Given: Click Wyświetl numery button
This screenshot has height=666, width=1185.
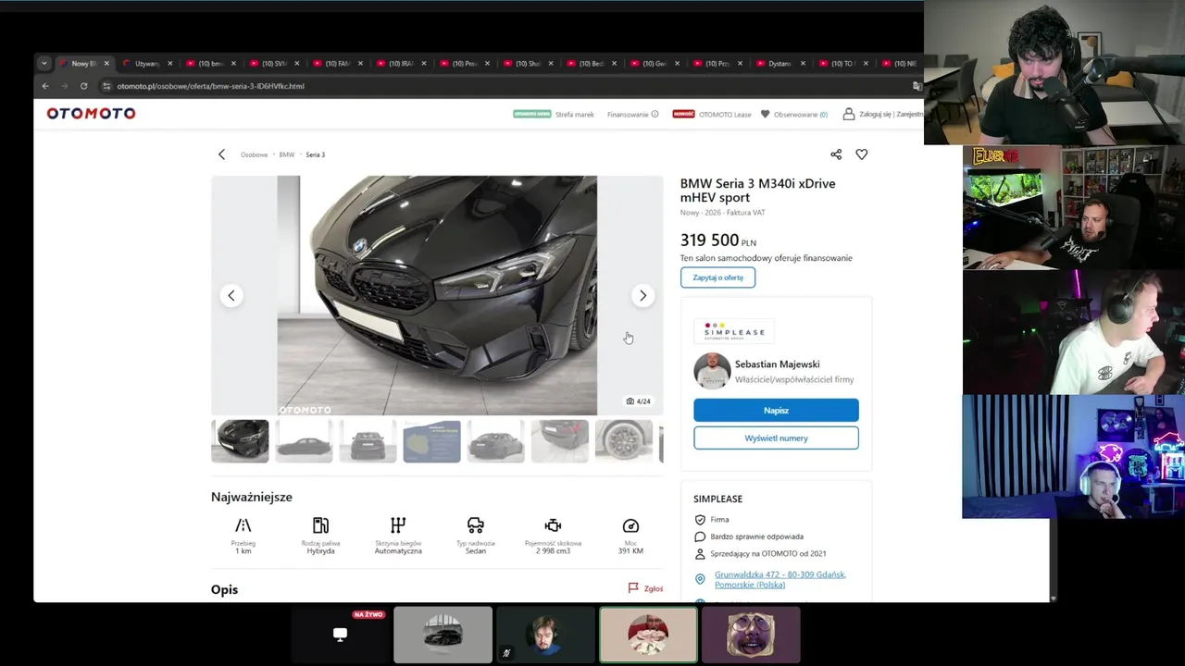Looking at the screenshot, I should pos(776,438).
